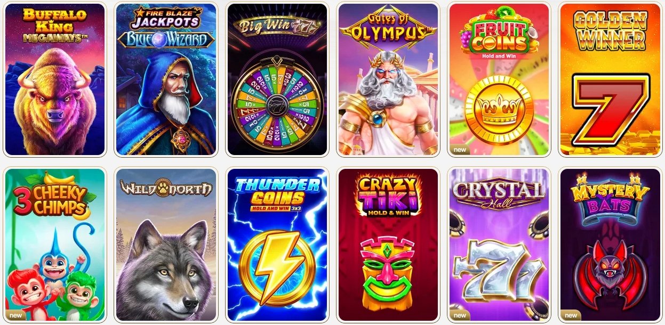This screenshot has height=325, width=665.
Task: Click the gold crown coin emblem
Action: pyautogui.click(x=499, y=110)
